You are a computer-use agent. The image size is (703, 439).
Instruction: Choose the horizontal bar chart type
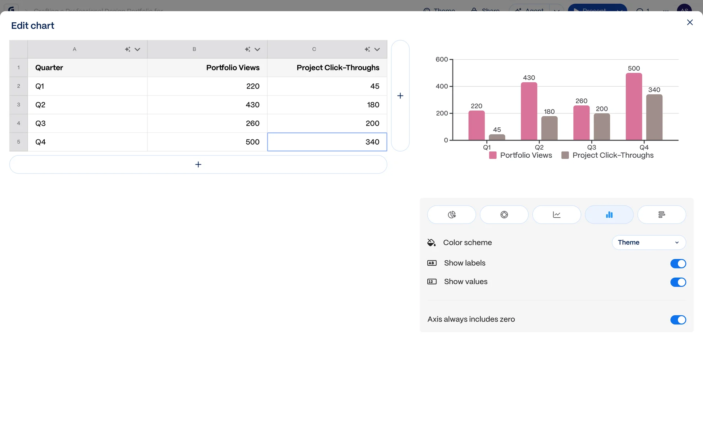[x=661, y=215]
